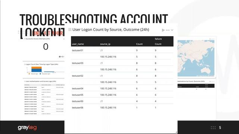This screenshot has height=134, width=239.
Task: Click the resize corner of User Logon Count widget
Action: [176, 132]
